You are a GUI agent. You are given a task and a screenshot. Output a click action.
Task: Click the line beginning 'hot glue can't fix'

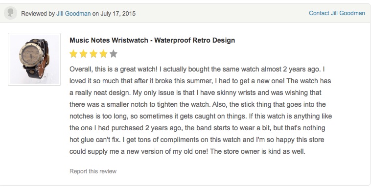click(197, 140)
